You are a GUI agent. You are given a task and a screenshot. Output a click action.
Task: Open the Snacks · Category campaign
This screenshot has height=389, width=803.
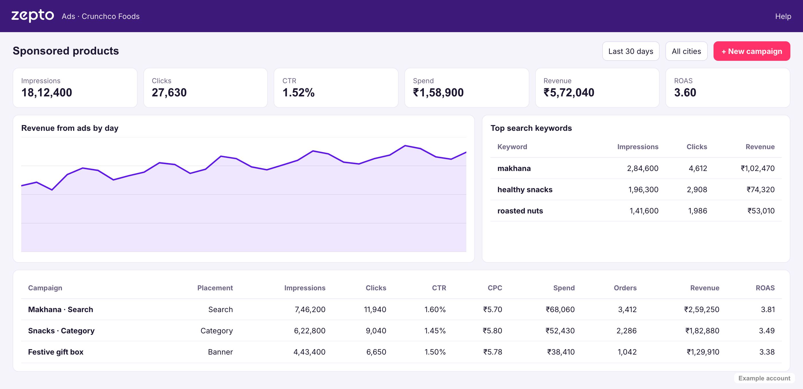click(x=61, y=331)
